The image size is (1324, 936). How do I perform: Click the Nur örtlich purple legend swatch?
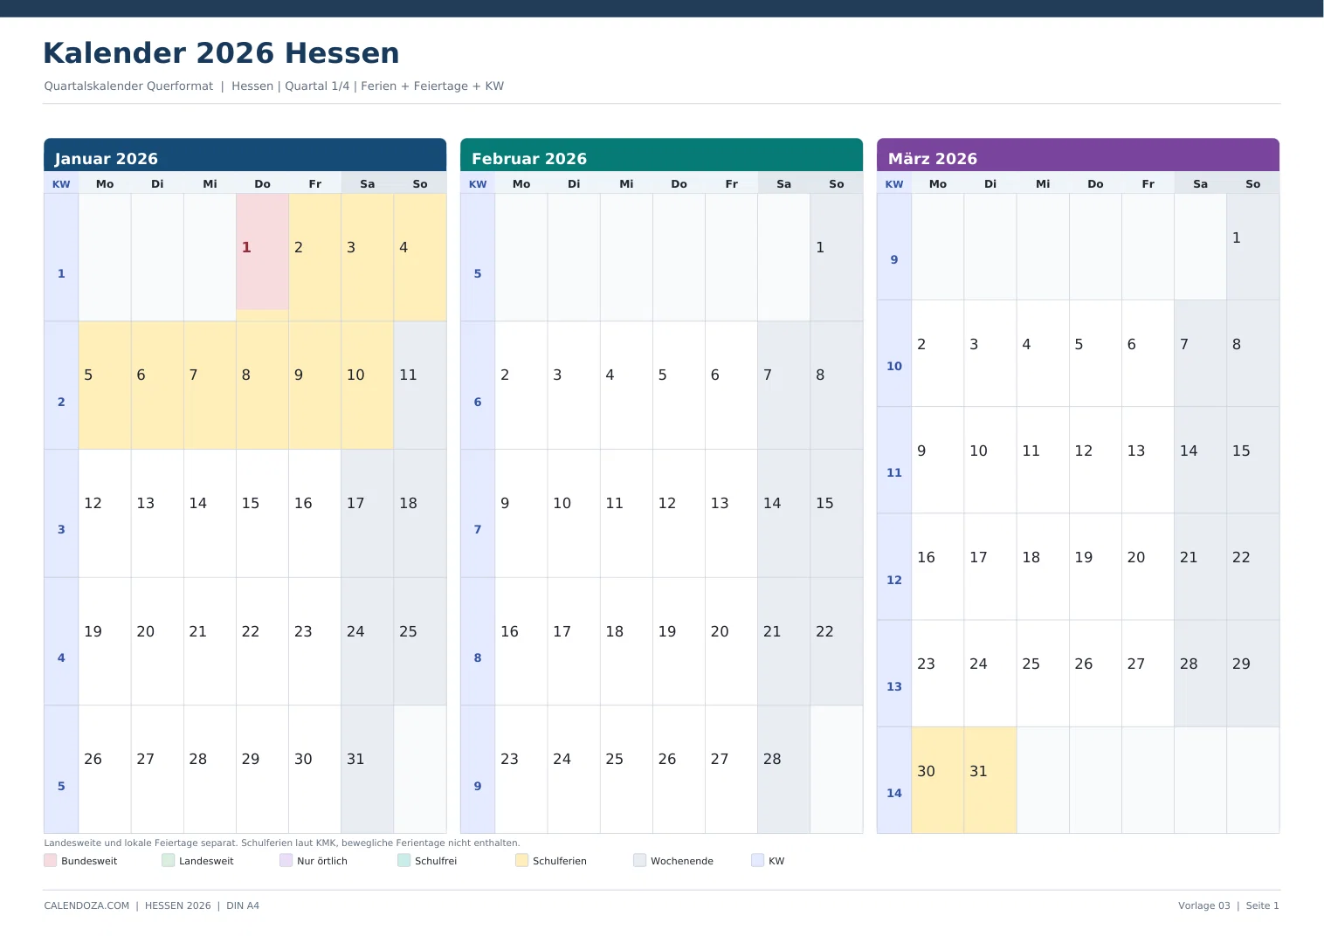point(286,860)
